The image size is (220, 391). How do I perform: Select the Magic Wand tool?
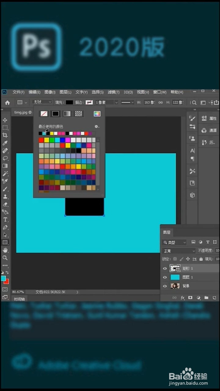[5, 174]
